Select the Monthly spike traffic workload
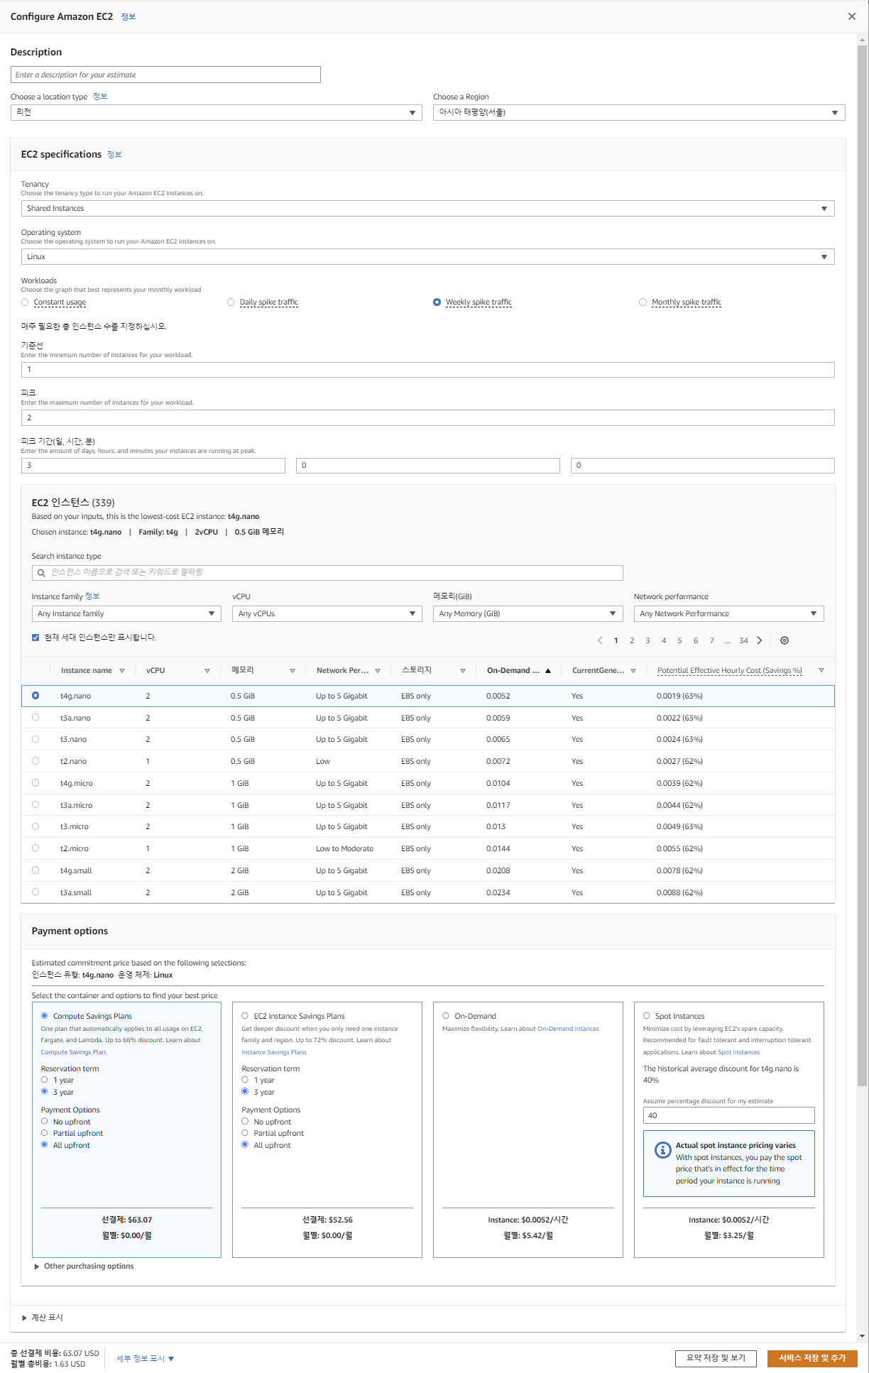The height and width of the screenshot is (1373, 869). point(643,302)
